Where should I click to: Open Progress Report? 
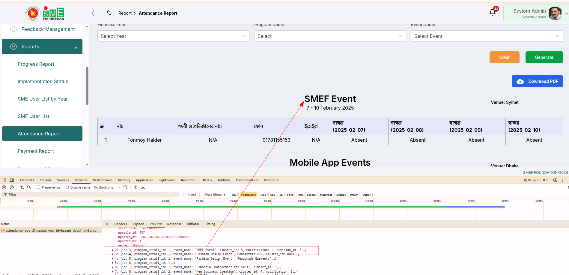coord(36,64)
